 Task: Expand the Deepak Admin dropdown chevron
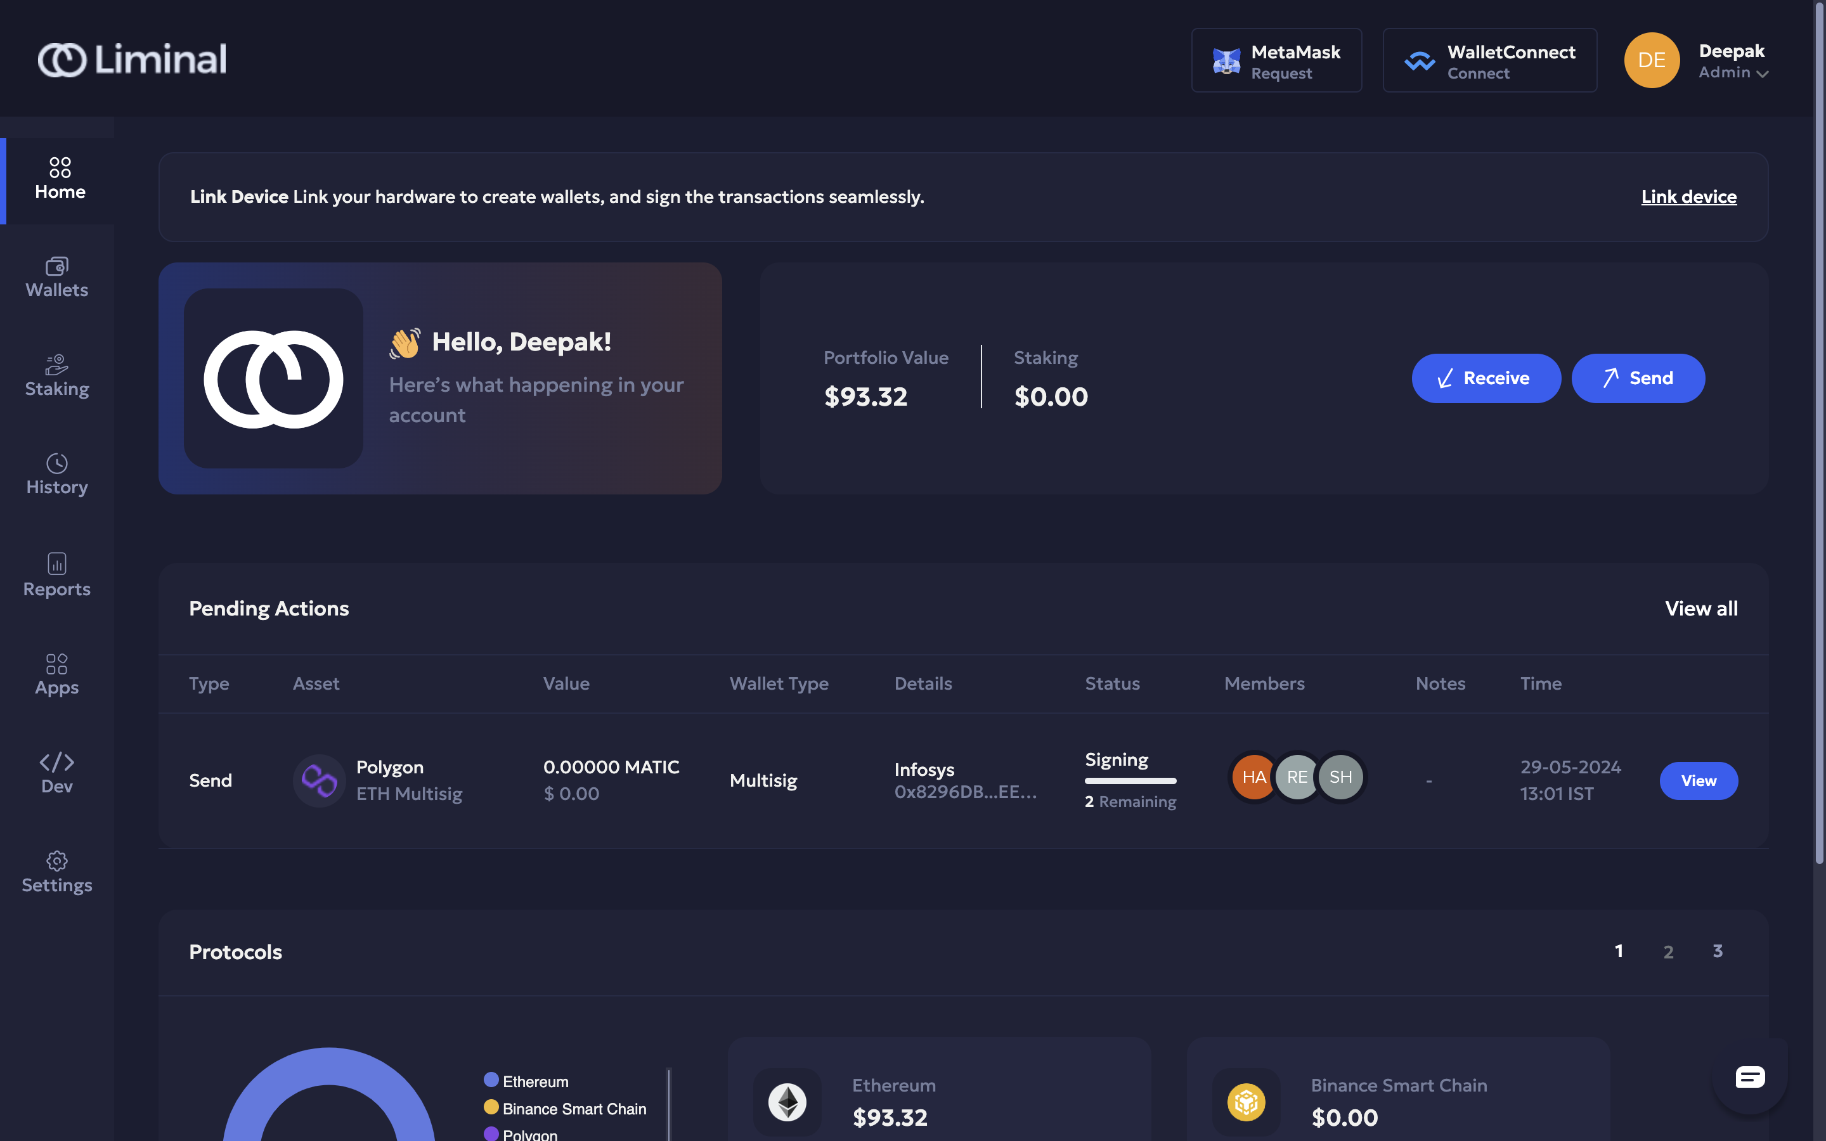coord(1762,74)
